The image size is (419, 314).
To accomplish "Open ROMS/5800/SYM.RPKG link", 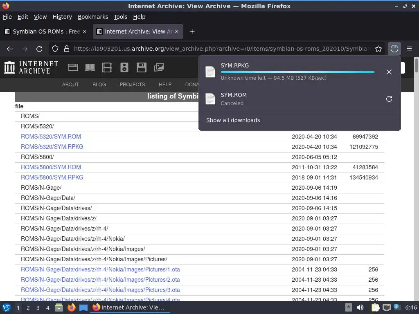I will tap(52, 177).
